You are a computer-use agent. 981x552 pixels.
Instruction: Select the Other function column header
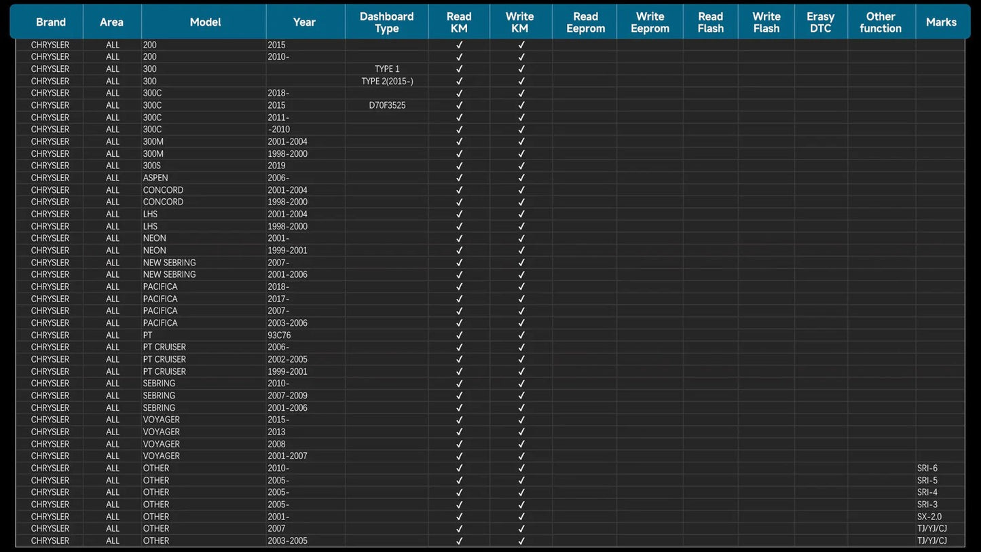881,22
